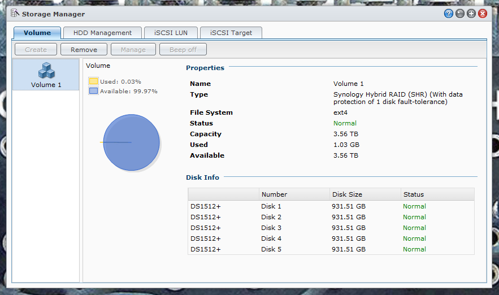
Task: Click the Synology Hybrid RAID type text
Action: pyautogui.click(x=398, y=98)
